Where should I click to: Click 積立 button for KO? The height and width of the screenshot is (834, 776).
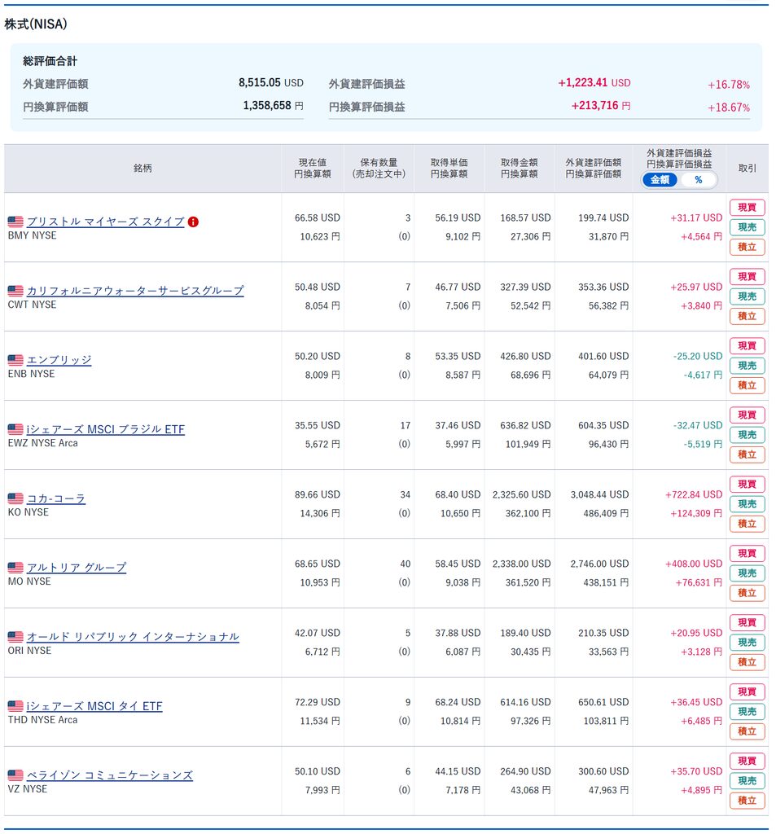pyautogui.click(x=747, y=524)
